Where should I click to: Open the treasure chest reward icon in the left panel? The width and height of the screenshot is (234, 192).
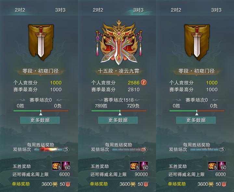pyautogui.click(x=57, y=166)
